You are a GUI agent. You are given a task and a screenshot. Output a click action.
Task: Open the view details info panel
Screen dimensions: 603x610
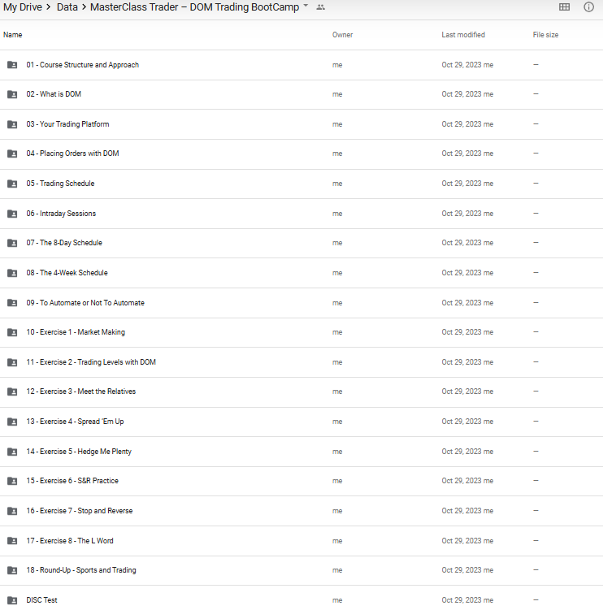pos(588,7)
